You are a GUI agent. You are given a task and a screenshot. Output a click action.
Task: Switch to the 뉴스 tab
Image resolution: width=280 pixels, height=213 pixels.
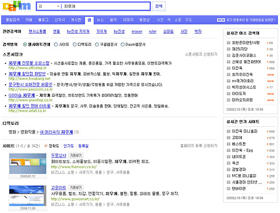[x=100, y=20]
